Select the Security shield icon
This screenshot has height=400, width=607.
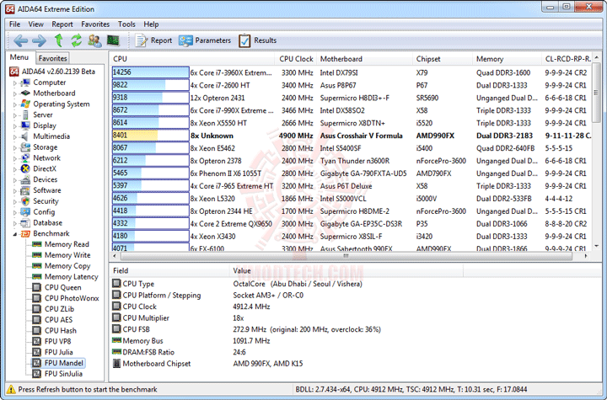click(25, 201)
